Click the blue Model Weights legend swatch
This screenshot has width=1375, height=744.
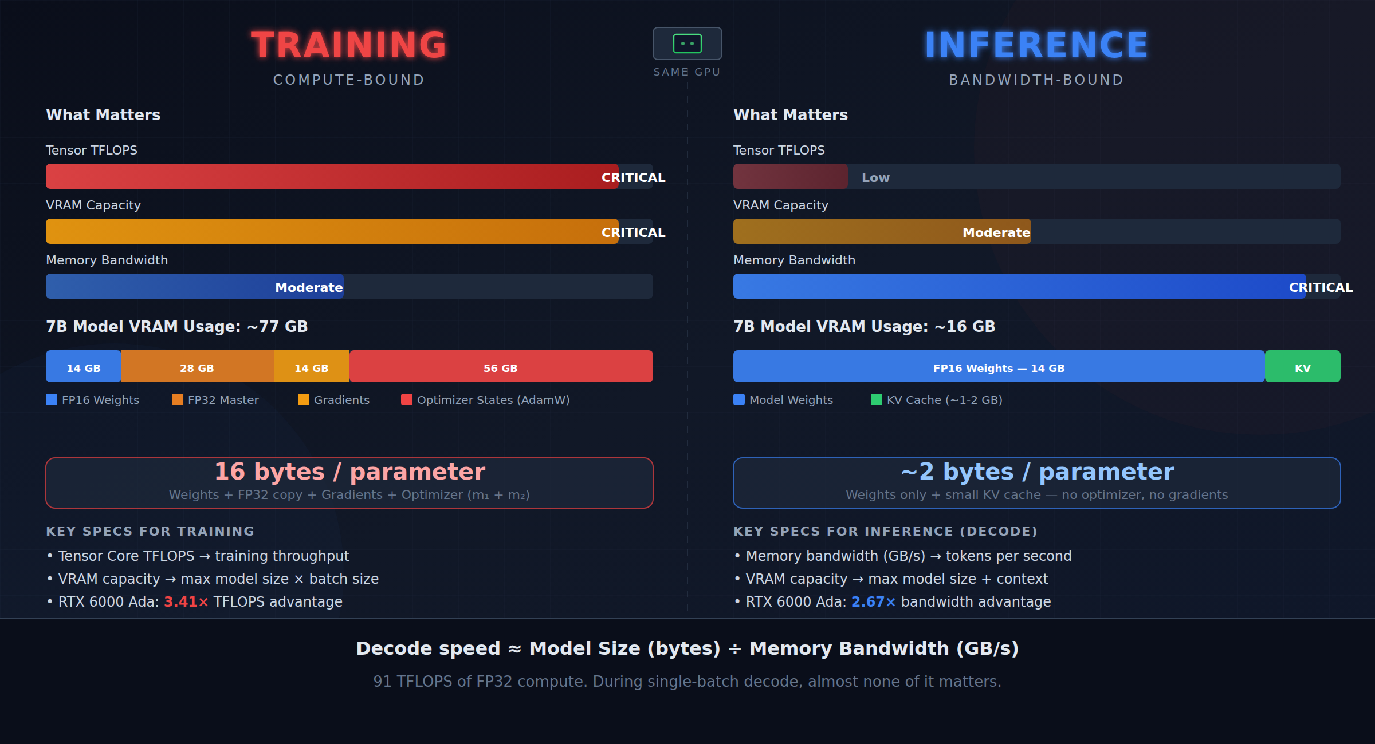(739, 399)
